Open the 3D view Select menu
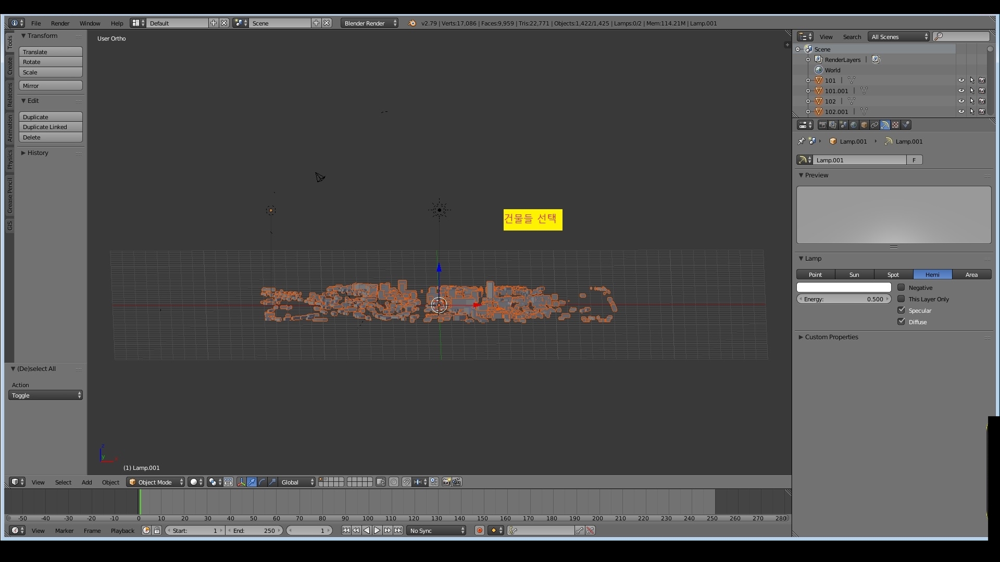1000x562 pixels. click(x=64, y=482)
